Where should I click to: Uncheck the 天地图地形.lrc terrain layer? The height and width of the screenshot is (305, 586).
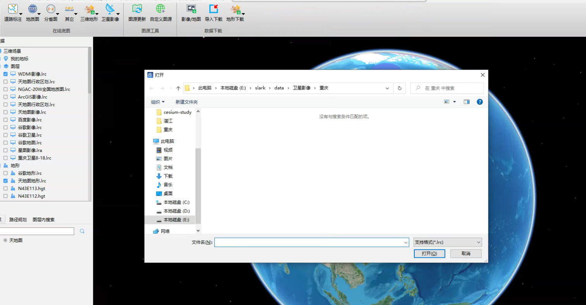(5, 181)
